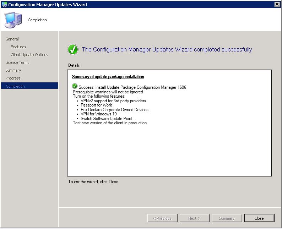Screen dimensions: 282x229
Task: Click the Close button to exit wizard
Action: [x=259, y=218]
